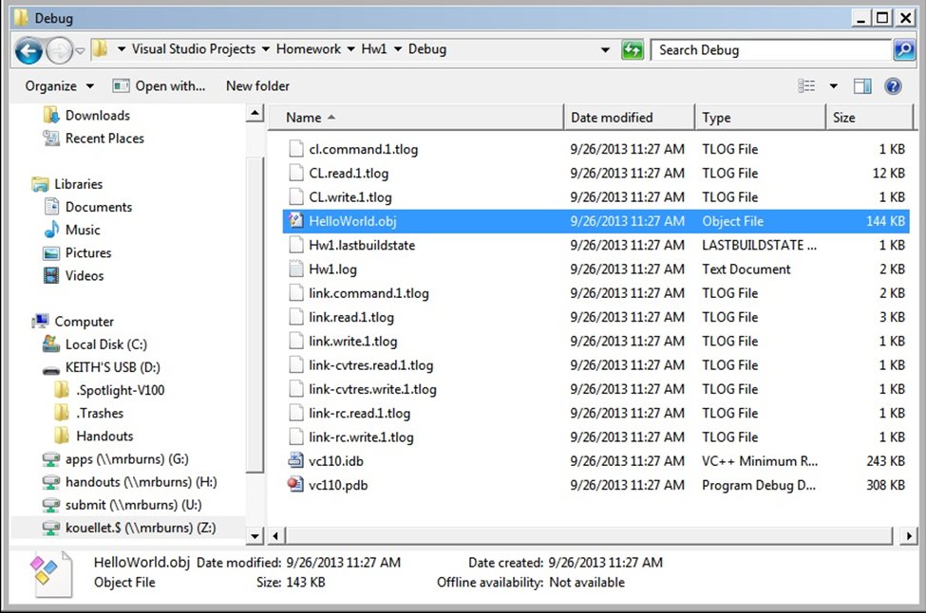Image resolution: width=926 pixels, height=613 pixels.
Task: Sort by the Name column header
Action: pos(416,118)
